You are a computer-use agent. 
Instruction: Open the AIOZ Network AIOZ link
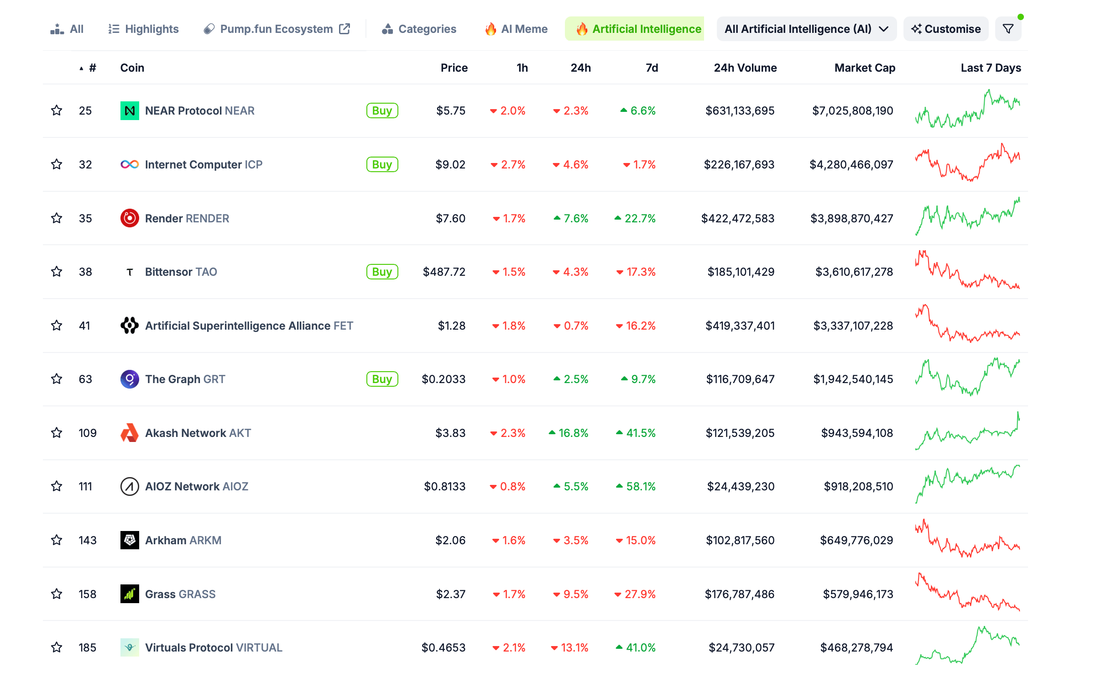tap(197, 486)
